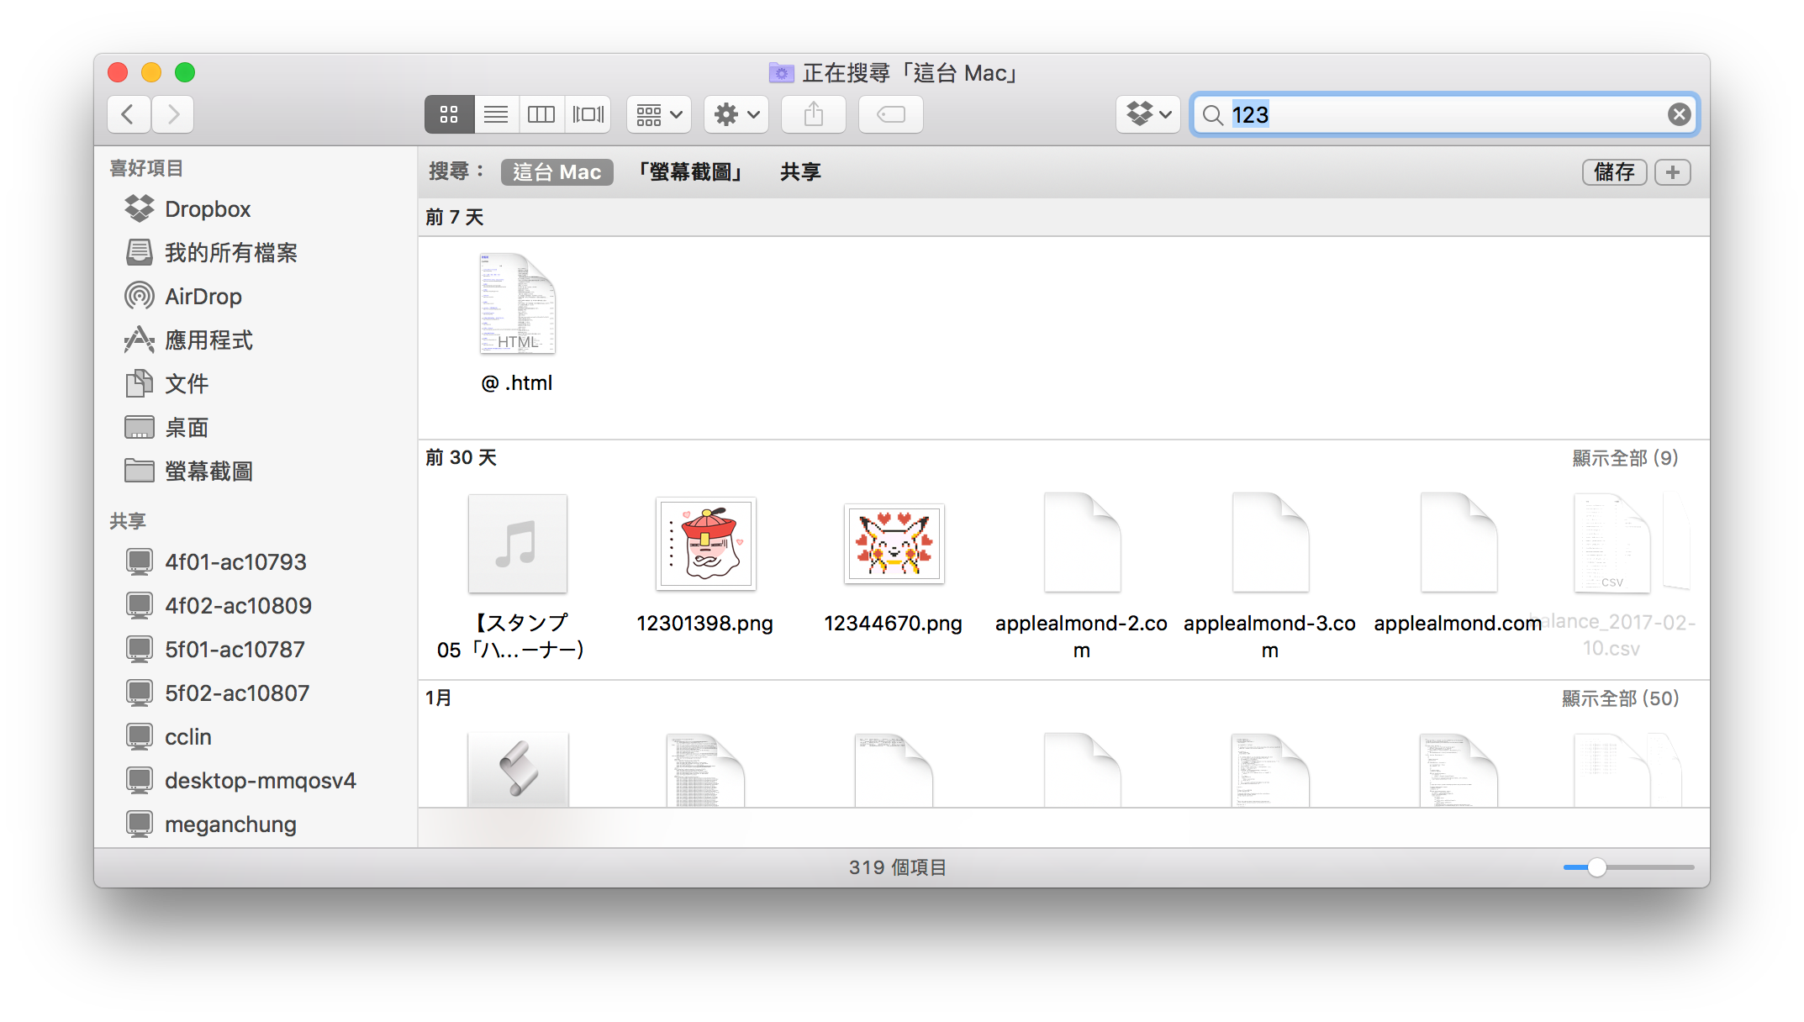Viewport: 1804px width, 1022px height.
Task: Set search scope to 這台 Mac
Action: (x=557, y=172)
